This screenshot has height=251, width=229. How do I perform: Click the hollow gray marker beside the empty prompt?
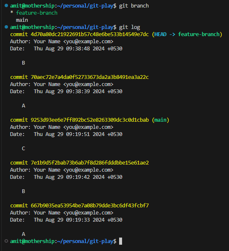click(x=6, y=241)
